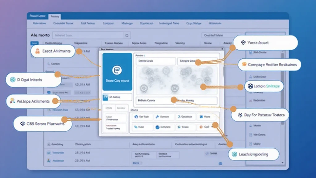The width and height of the screenshot is (316, 178).
Task: Click the down arrow at scrollbar bottom
Action: pyautogui.click(x=282, y=162)
